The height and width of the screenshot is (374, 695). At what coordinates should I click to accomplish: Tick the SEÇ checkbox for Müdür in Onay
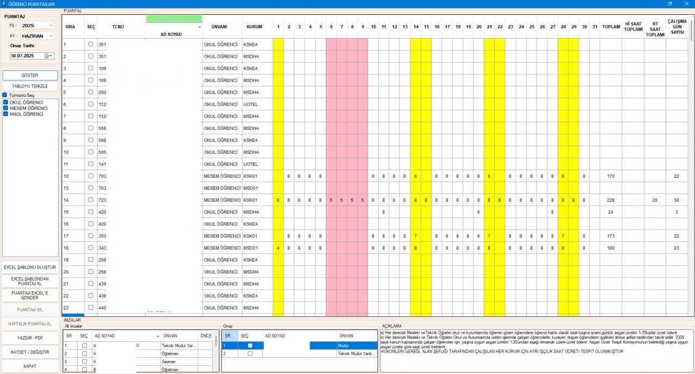tap(250, 345)
